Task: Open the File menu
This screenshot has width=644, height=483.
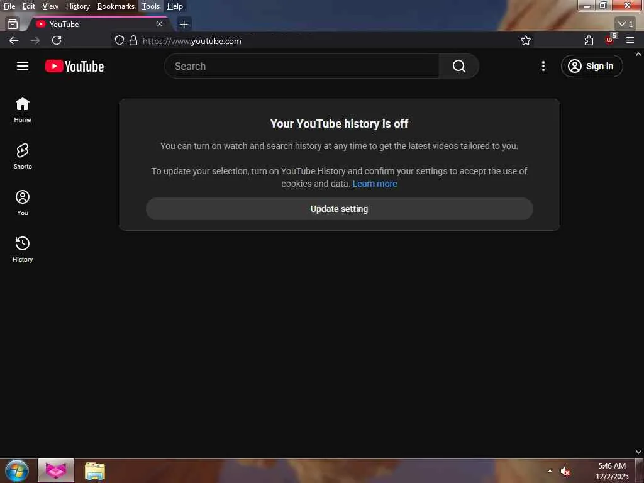Action: click(9, 6)
